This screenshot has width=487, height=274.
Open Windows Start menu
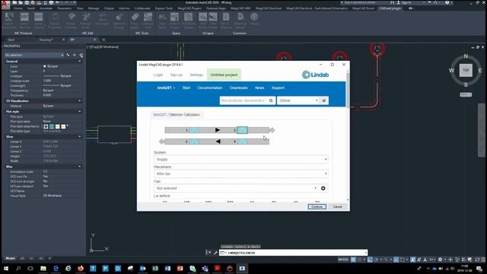click(x=6, y=269)
